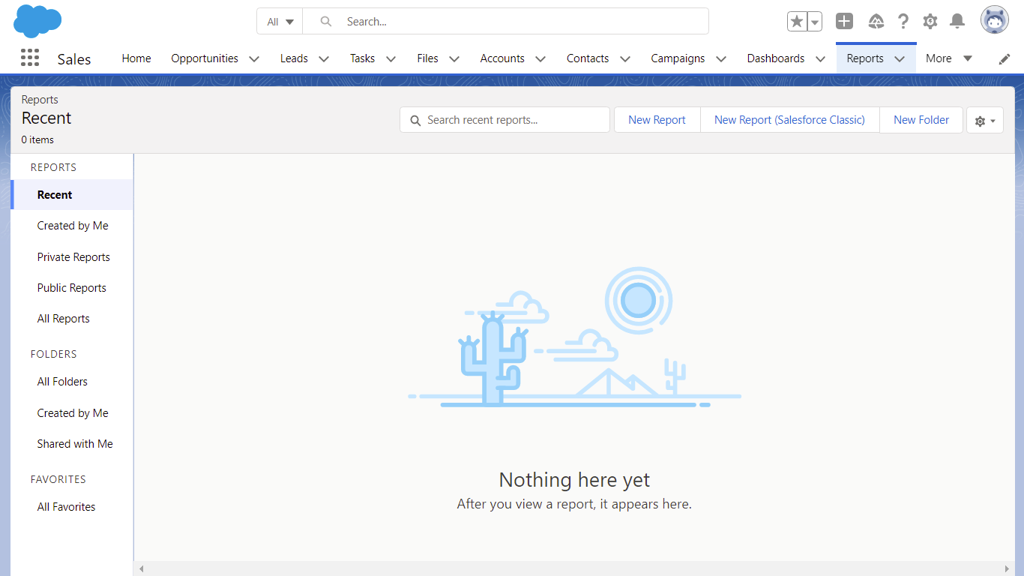Open the Setup gear icon
This screenshot has height=576, width=1024.
(930, 21)
